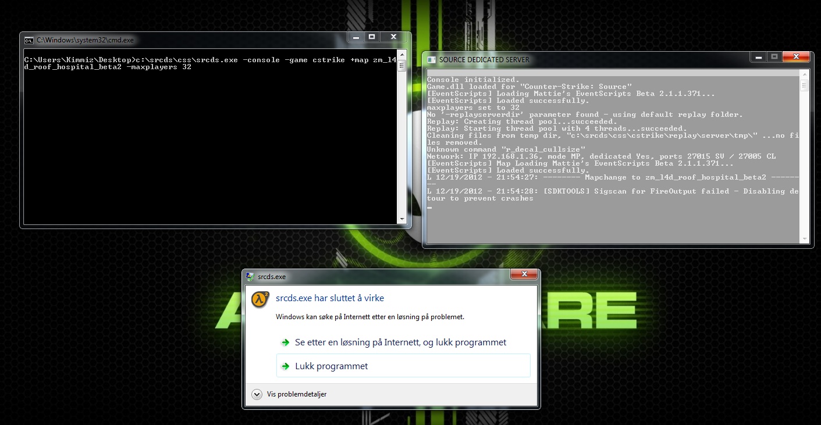Click the srcds.exe command line in cmd
Image resolution: width=821 pixels, height=425 pixels.
211,63
